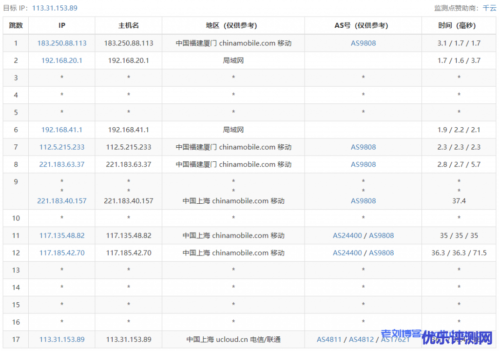Click the AS9808 link in hop 1
This screenshot has width=499, height=351.
(363, 43)
